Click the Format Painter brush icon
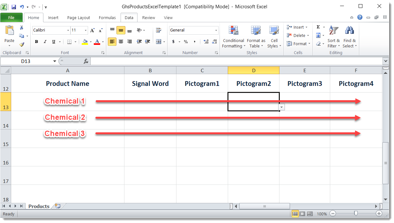The width and height of the screenshot is (394, 223). pyautogui.click(x=21, y=45)
